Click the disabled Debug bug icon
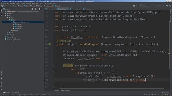Image resolution: width=172 pixels, height=96 pixels. point(157,6)
